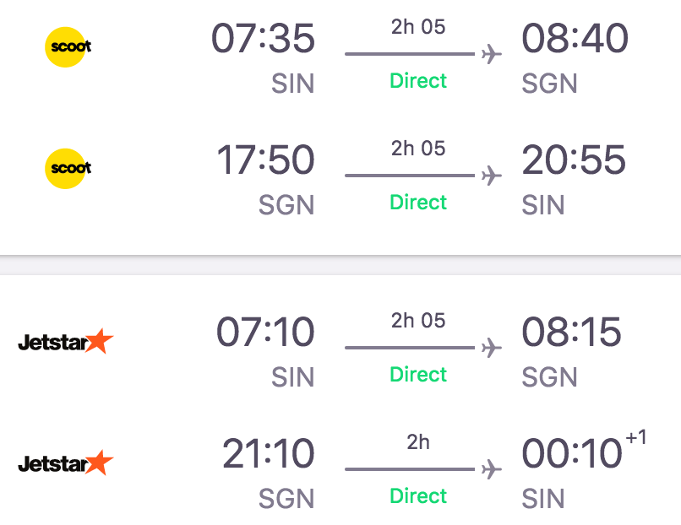
Task: Click the airplane icon on the 2h 05 Scoot outbound
Action: [x=491, y=54]
